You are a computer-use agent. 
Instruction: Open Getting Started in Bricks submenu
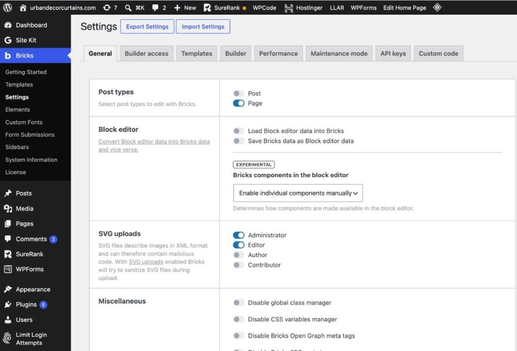(x=26, y=72)
